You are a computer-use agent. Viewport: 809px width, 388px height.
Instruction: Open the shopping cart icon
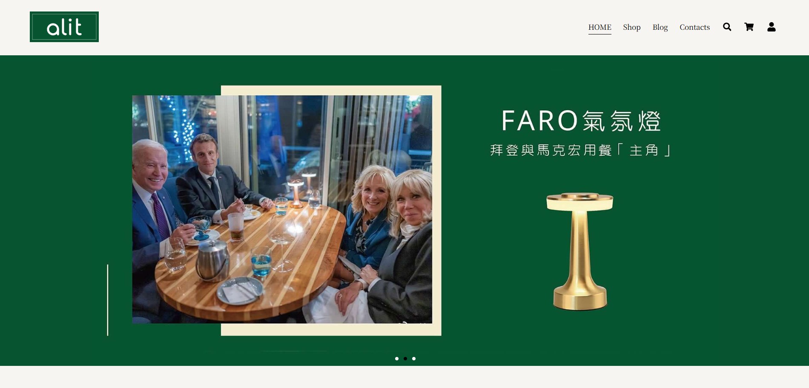click(749, 27)
